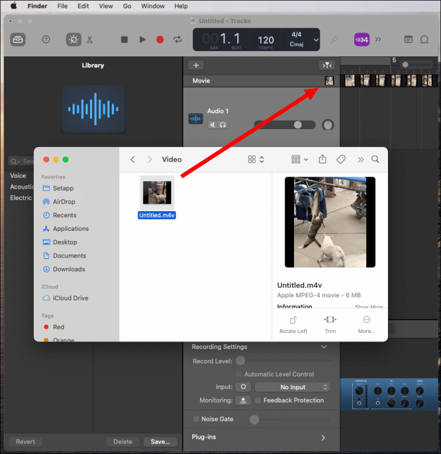
Task: Expand toolbar overflow chevrons in GarageBand
Action: (x=378, y=39)
